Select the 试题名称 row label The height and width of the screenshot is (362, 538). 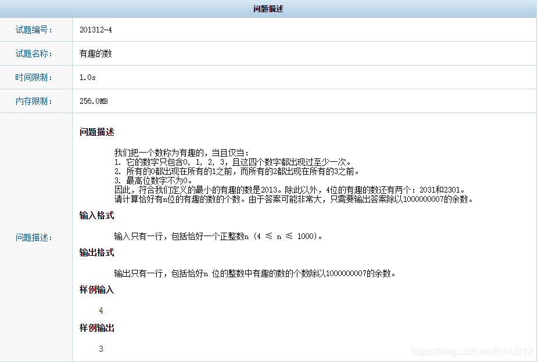coord(35,53)
